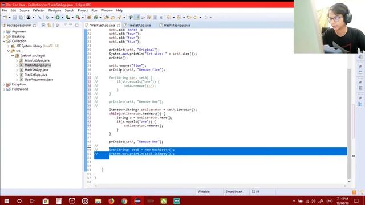Screen dimensions: 365x205
Task: Click Smart Insert in status bar
Action: [x=234, y=192]
